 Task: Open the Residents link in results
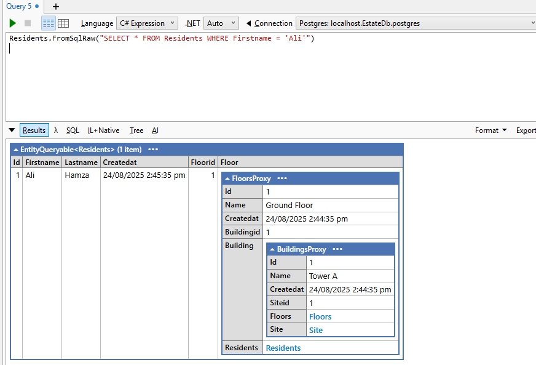[x=283, y=347]
